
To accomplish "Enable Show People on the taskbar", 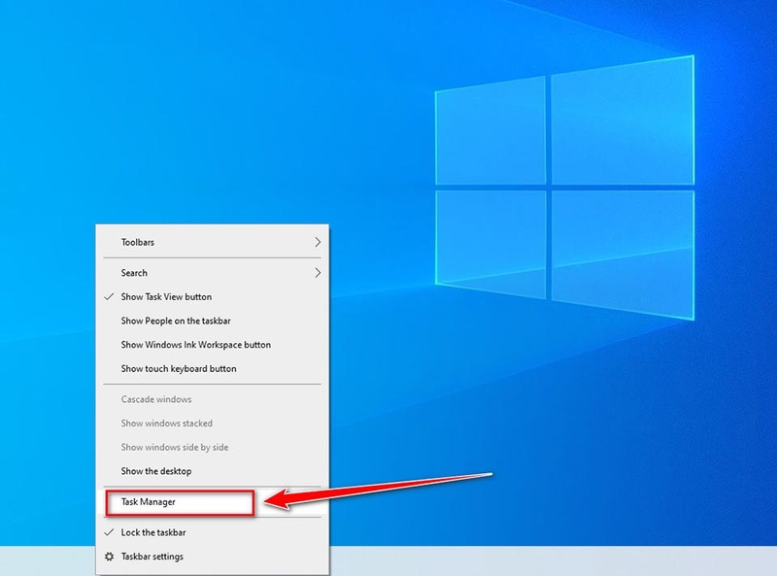I will [x=212, y=321].
